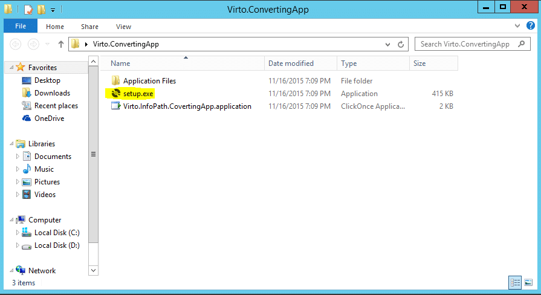
Task: Collapse the Libraries group
Action: point(11,143)
